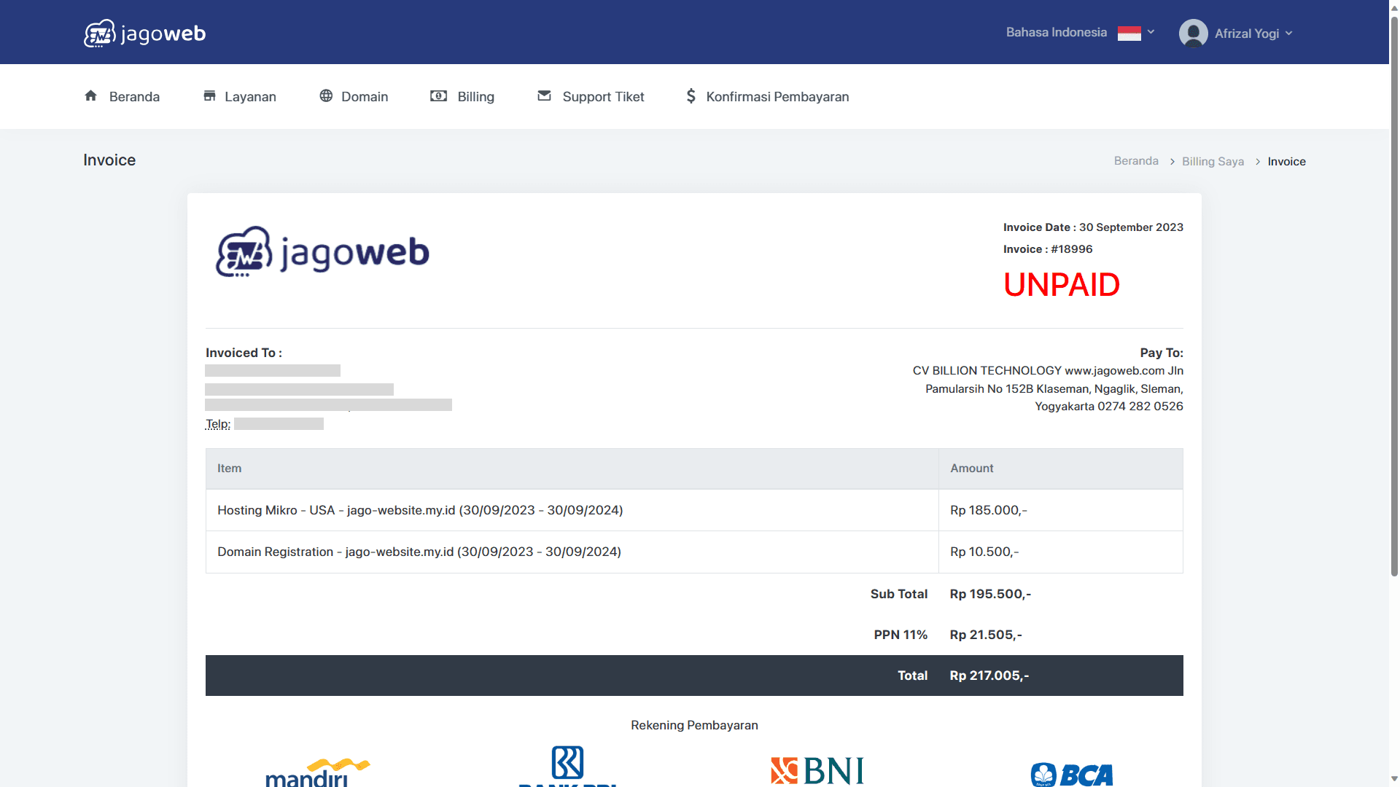The height and width of the screenshot is (787, 1400).
Task: Click the Billing money icon
Action: tap(438, 95)
